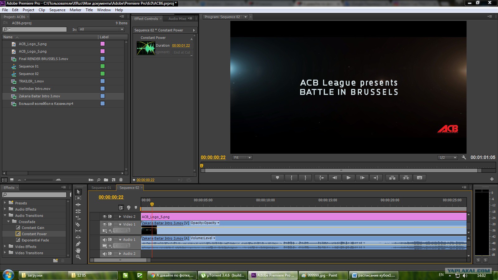Click the trash Clear icon in Project panel
Viewport: 498px width, 280px height.
121,180
